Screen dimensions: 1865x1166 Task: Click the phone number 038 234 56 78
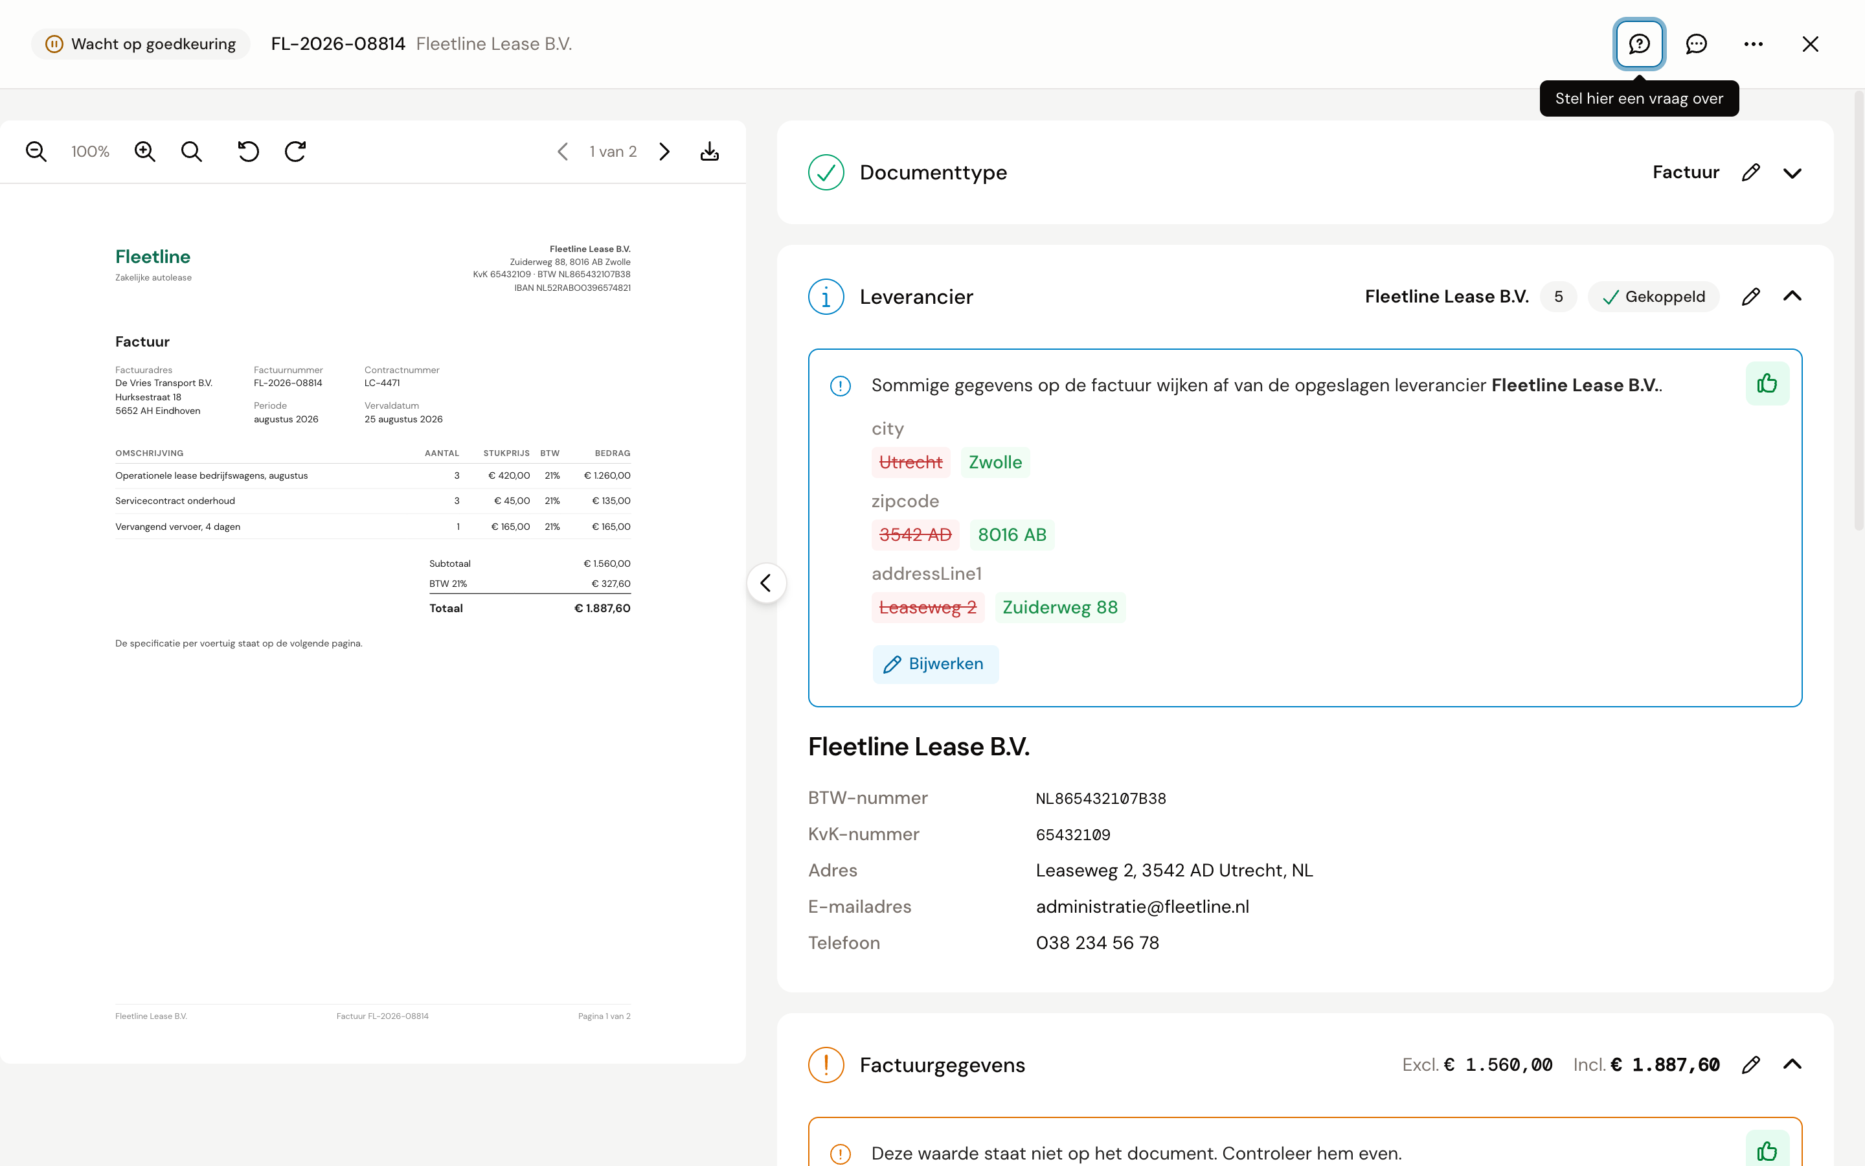click(1098, 943)
